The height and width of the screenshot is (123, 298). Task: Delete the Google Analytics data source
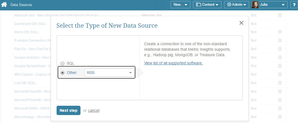280,57
